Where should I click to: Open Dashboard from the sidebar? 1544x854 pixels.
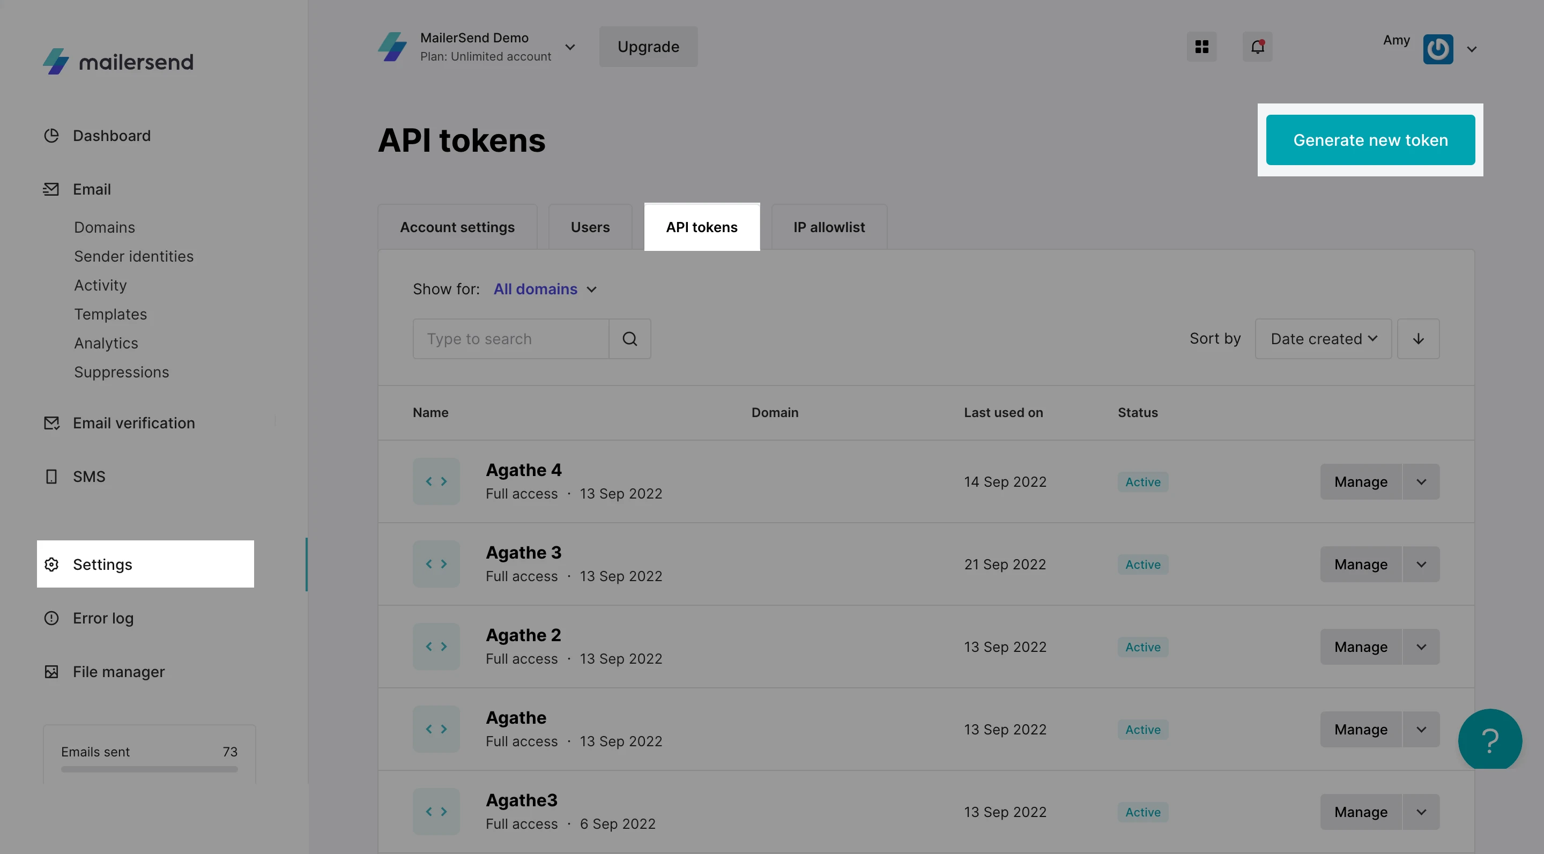pos(112,136)
